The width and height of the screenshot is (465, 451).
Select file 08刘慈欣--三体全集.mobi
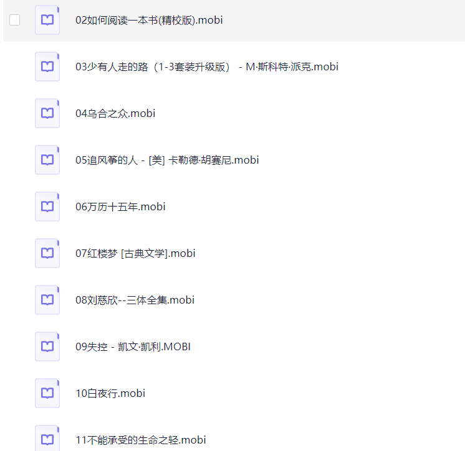pyautogui.click(x=135, y=300)
